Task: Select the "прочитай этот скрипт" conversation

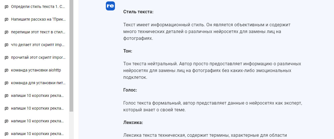Action: [x=38, y=57]
